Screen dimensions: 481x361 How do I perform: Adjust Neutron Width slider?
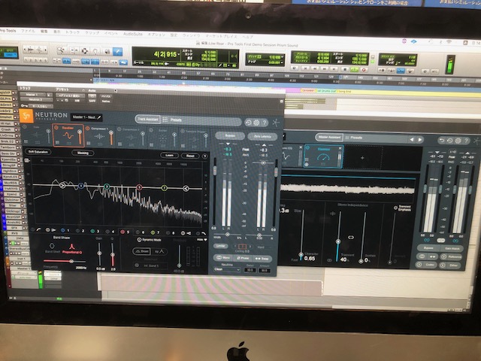227,234
